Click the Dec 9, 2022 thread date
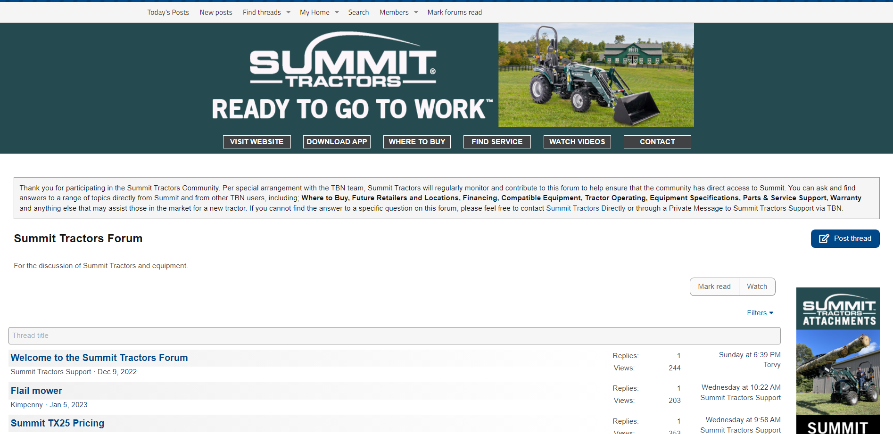Image resolution: width=893 pixels, height=434 pixels. [x=117, y=372]
